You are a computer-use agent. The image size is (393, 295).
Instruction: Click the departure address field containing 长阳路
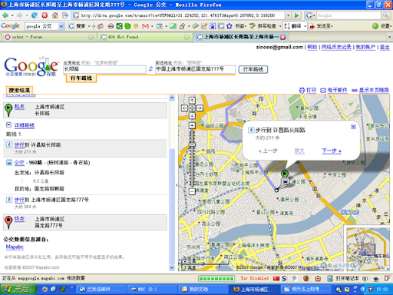coord(104,69)
